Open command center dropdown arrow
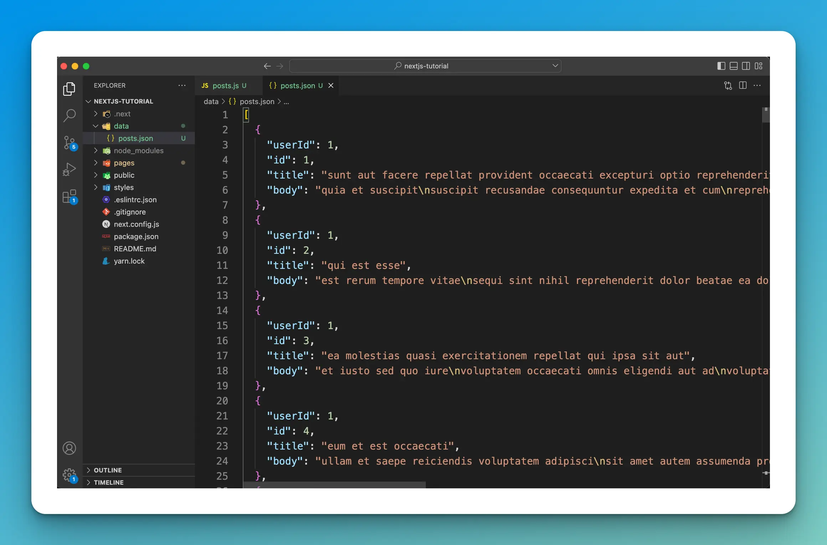Viewport: 827px width, 545px height. pyautogui.click(x=555, y=66)
